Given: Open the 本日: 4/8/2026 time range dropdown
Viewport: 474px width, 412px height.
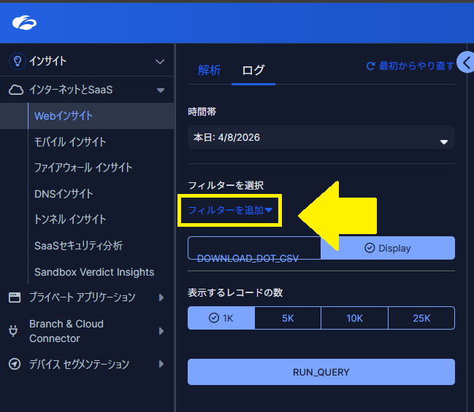Looking at the screenshot, I should click(321, 137).
